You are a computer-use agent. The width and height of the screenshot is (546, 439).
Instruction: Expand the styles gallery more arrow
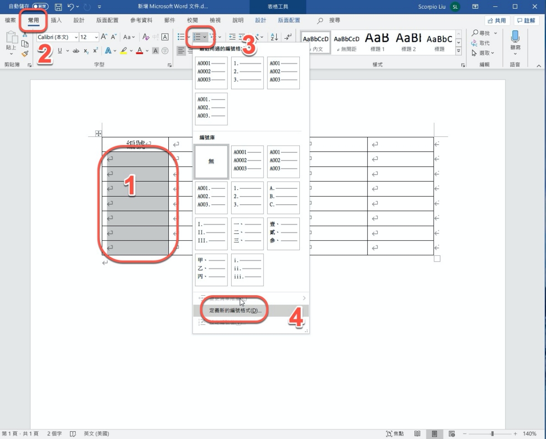[459, 50]
